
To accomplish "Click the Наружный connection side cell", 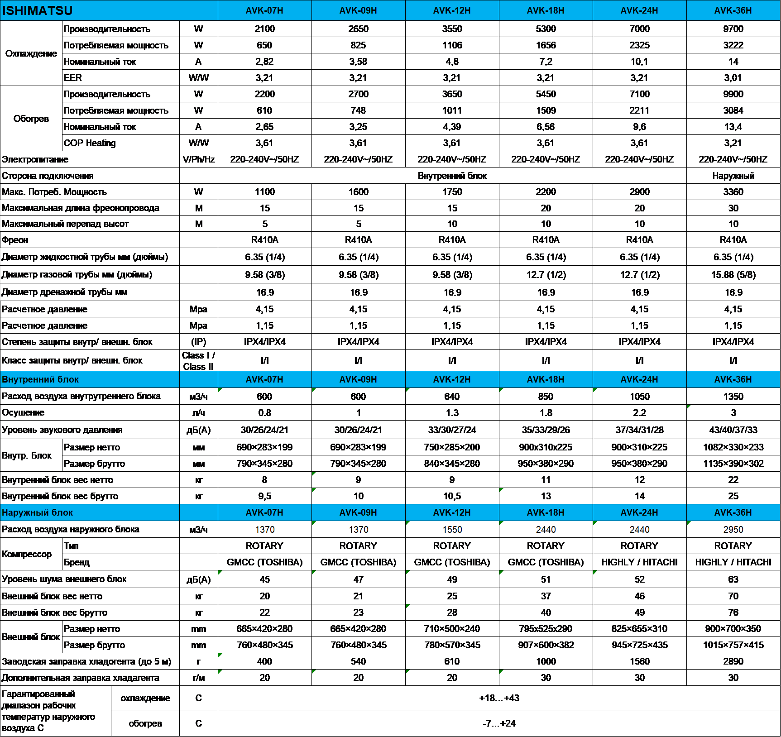I will [733, 176].
